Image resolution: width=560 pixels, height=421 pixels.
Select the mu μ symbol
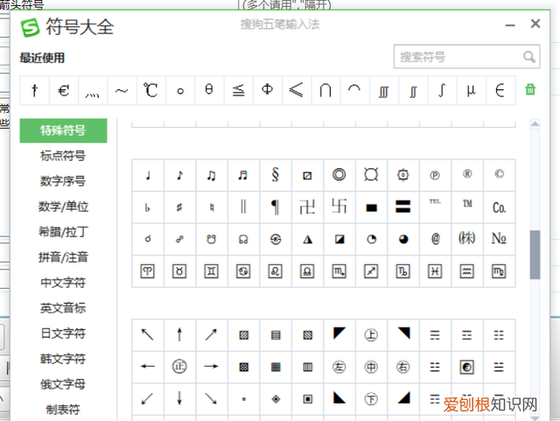(471, 90)
